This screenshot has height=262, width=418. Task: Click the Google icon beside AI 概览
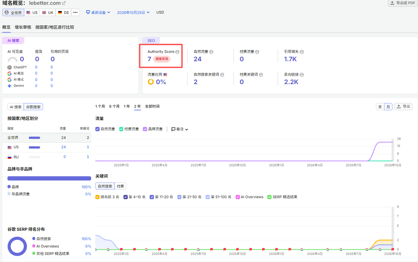click(x=9, y=73)
